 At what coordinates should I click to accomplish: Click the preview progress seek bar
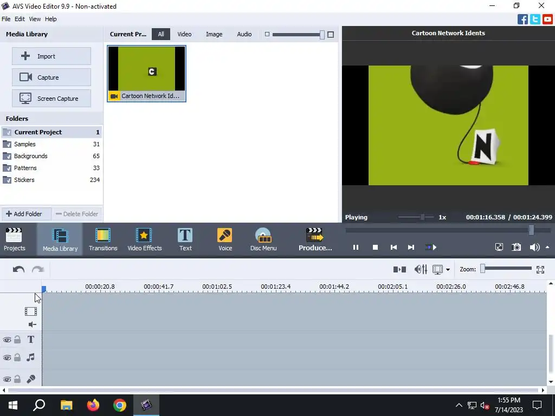tap(448, 230)
